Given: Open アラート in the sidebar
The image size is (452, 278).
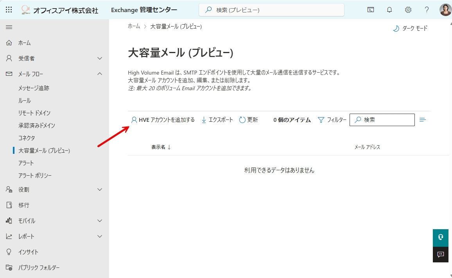Looking at the screenshot, I should (26, 163).
